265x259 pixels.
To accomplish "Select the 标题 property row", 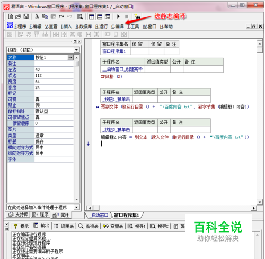I will tap(40, 141).
